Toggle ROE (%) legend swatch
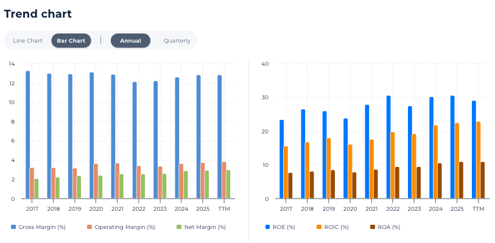 [x=267, y=227]
